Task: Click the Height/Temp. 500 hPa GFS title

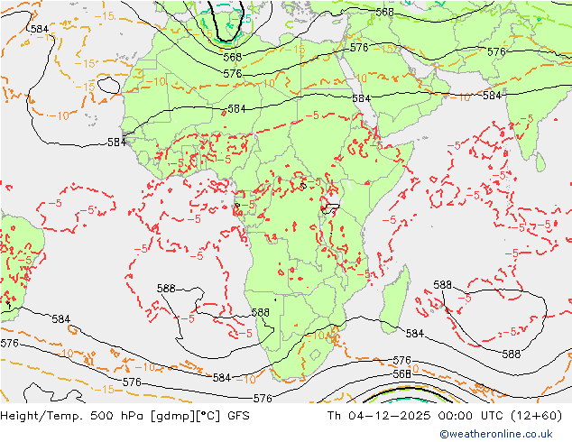Action: (125, 416)
